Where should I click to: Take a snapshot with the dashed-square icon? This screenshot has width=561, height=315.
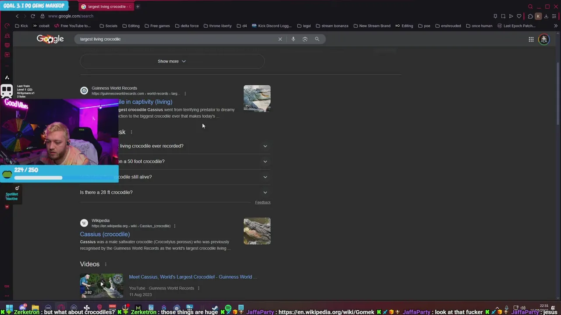[x=503, y=16]
